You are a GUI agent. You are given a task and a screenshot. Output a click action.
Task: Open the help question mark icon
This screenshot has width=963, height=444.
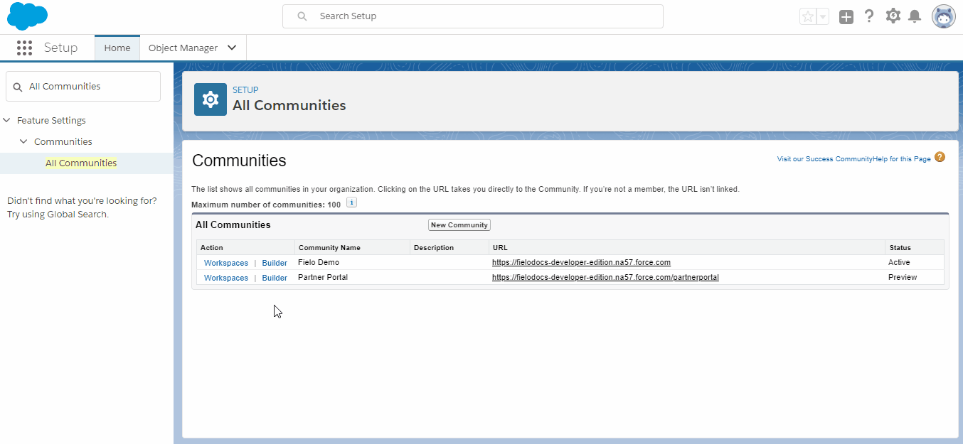pyautogui.click(x=869, y=16)
